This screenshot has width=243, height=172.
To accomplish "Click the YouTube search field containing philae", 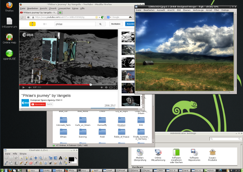I will click(x=75, y=24).
